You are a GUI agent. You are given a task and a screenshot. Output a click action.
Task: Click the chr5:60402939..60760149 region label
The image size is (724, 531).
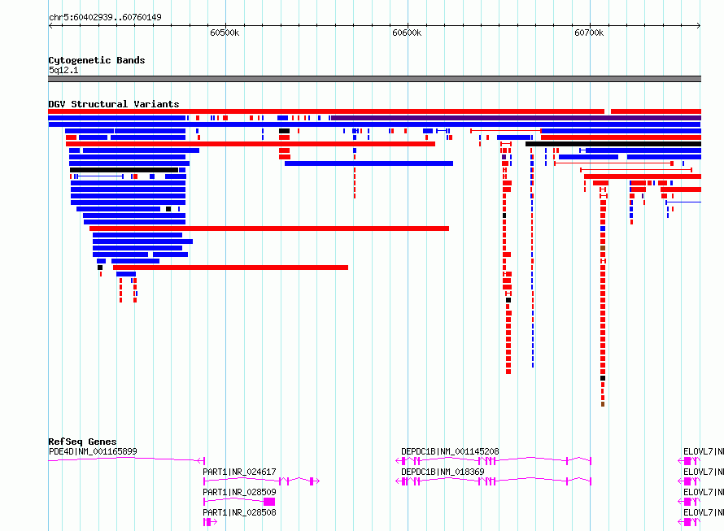[105, 18]
